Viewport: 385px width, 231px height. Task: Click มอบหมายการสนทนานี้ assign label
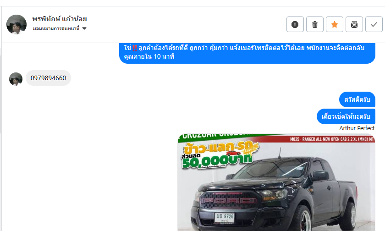pos(56,28)
